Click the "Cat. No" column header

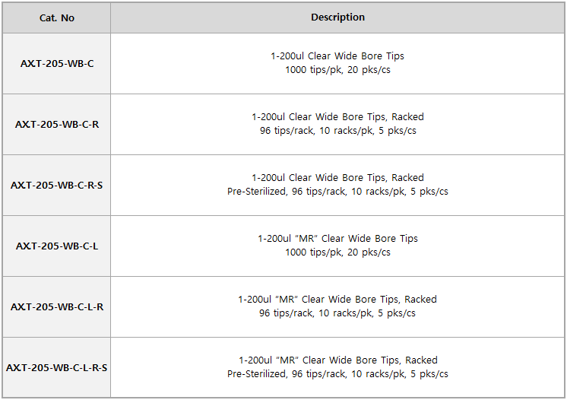pos(57,17)
